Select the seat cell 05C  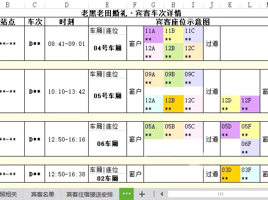(193, 130)
